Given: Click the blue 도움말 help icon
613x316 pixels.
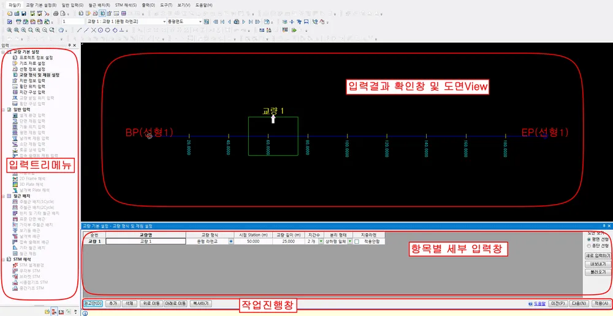Looking at the screenshot, I should point(530,303).
